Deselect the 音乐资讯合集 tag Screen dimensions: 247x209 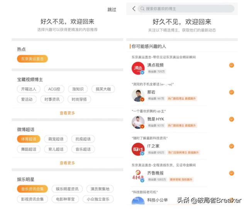32,189
